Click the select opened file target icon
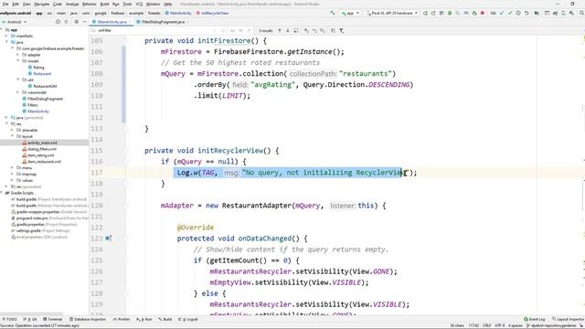Screen dimensions: 585x329 pyautogui.click(x=58, y=22)
